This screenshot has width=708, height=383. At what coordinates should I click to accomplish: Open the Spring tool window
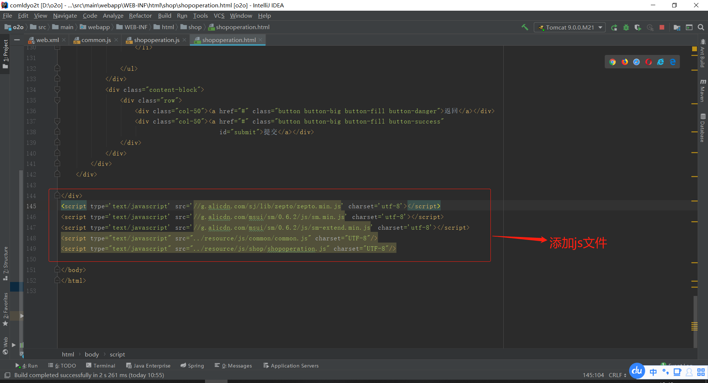coord(192,366)
